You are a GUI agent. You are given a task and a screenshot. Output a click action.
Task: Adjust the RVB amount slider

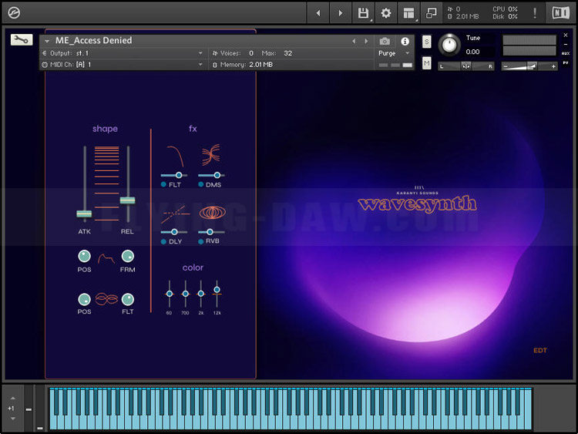210,232
